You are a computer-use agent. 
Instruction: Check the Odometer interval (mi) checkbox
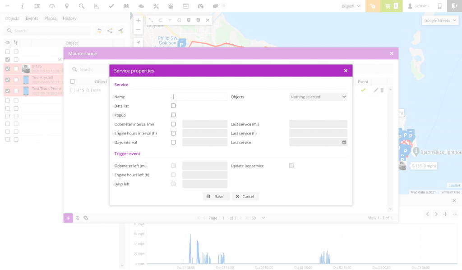click(173, 124)
